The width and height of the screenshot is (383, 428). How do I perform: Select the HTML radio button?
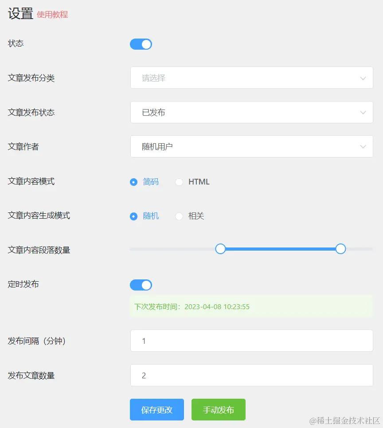pos(179,181)
